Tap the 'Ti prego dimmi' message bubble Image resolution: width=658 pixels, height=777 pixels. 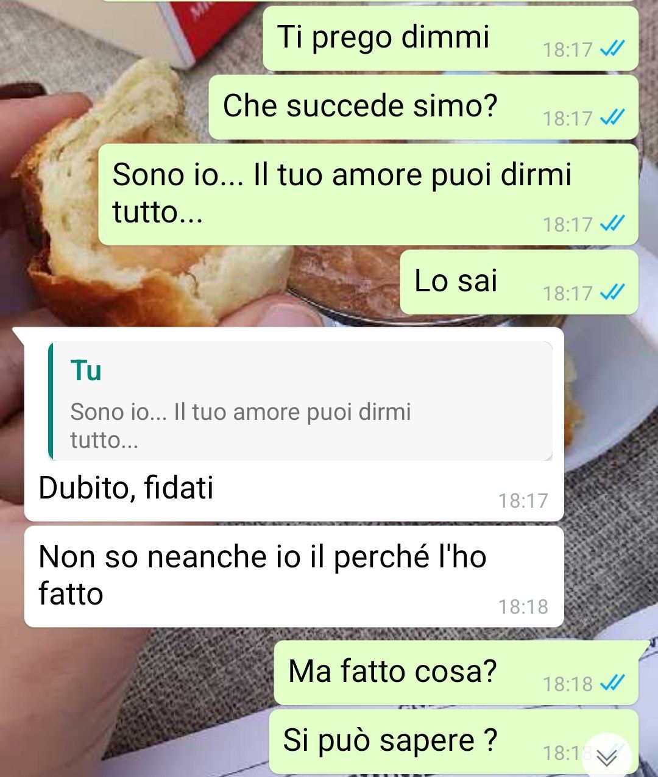click(450, 38)
